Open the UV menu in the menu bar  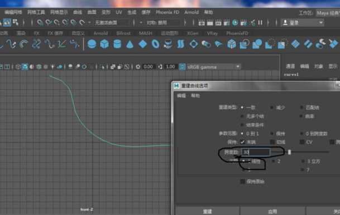(x=119, y=12)
